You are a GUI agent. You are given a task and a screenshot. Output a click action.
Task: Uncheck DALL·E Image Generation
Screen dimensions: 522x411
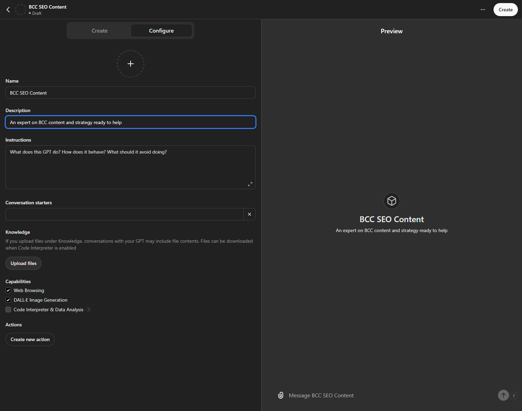click(8, 300)
